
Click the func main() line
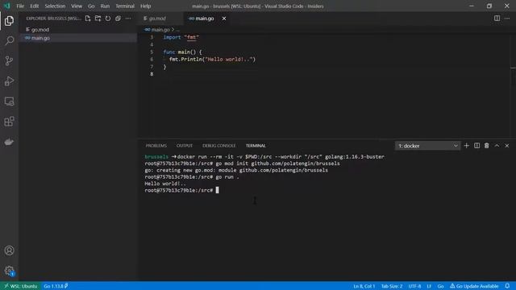pyautogui.click(x=182, y=52)
